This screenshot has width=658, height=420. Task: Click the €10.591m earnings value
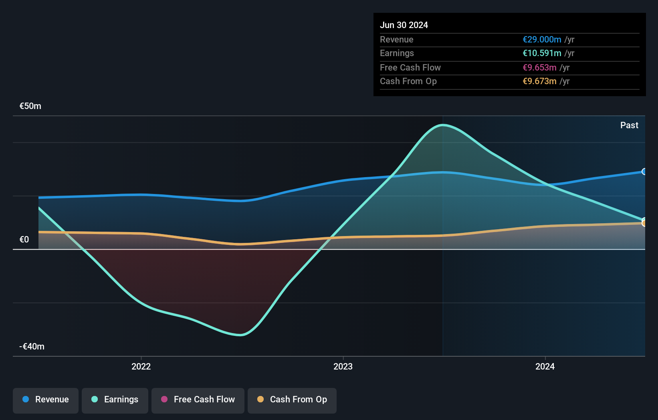click(x=542, y=53)
